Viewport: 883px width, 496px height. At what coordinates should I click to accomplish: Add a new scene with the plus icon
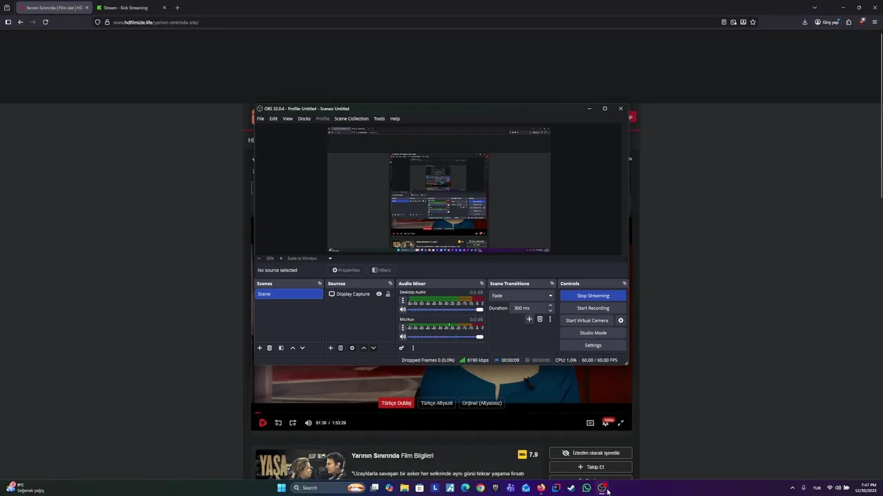(259, 348)
